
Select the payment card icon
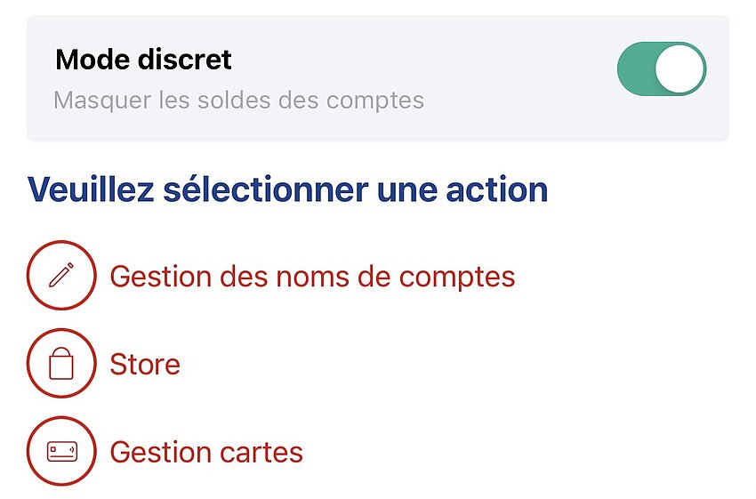point(61,451)
